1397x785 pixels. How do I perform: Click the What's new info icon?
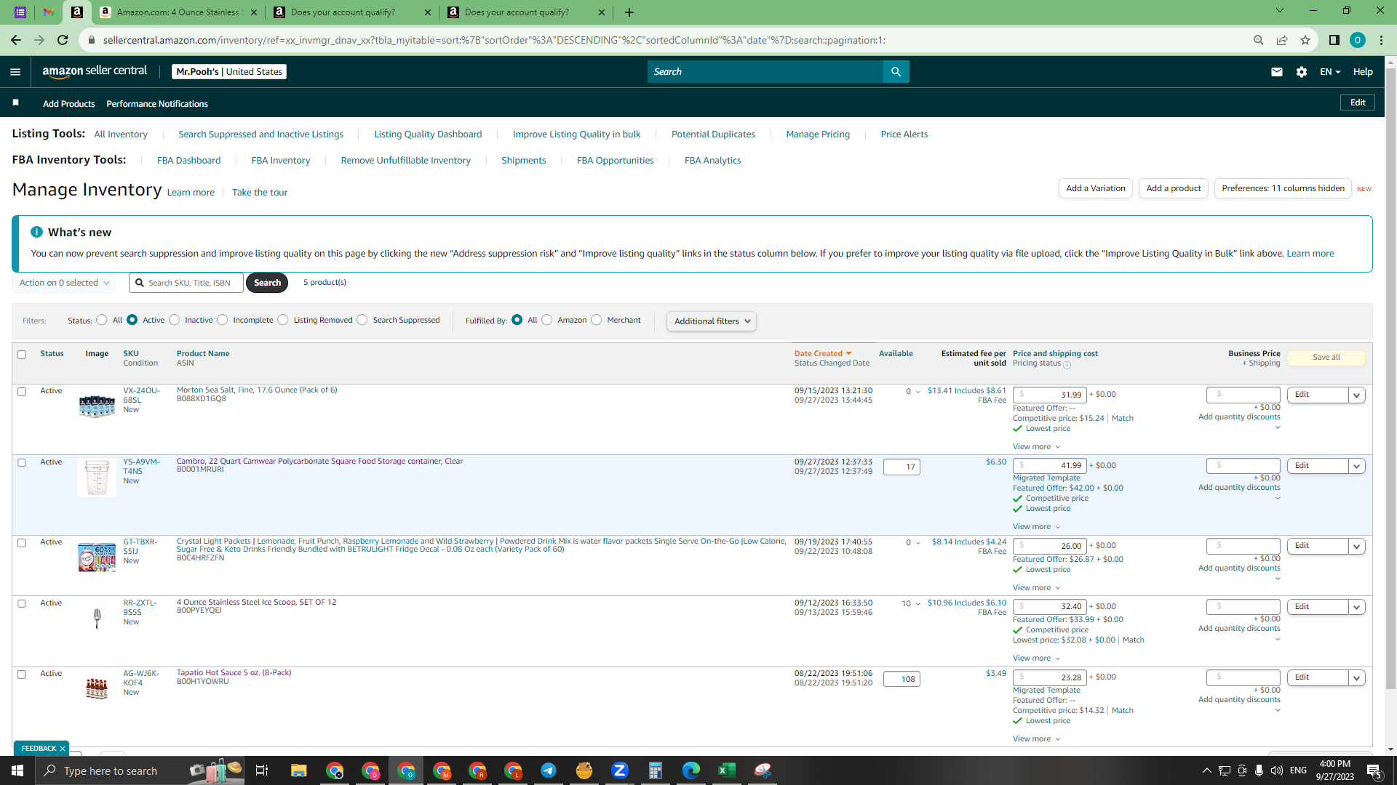tap(36, 232)
